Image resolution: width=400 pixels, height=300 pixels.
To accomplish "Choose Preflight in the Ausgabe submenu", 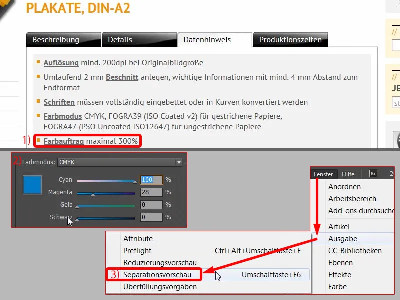I will click(208, 251).
